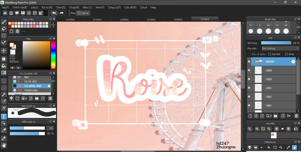Select the Dot/Line drawing tool

tap(4, 42)
